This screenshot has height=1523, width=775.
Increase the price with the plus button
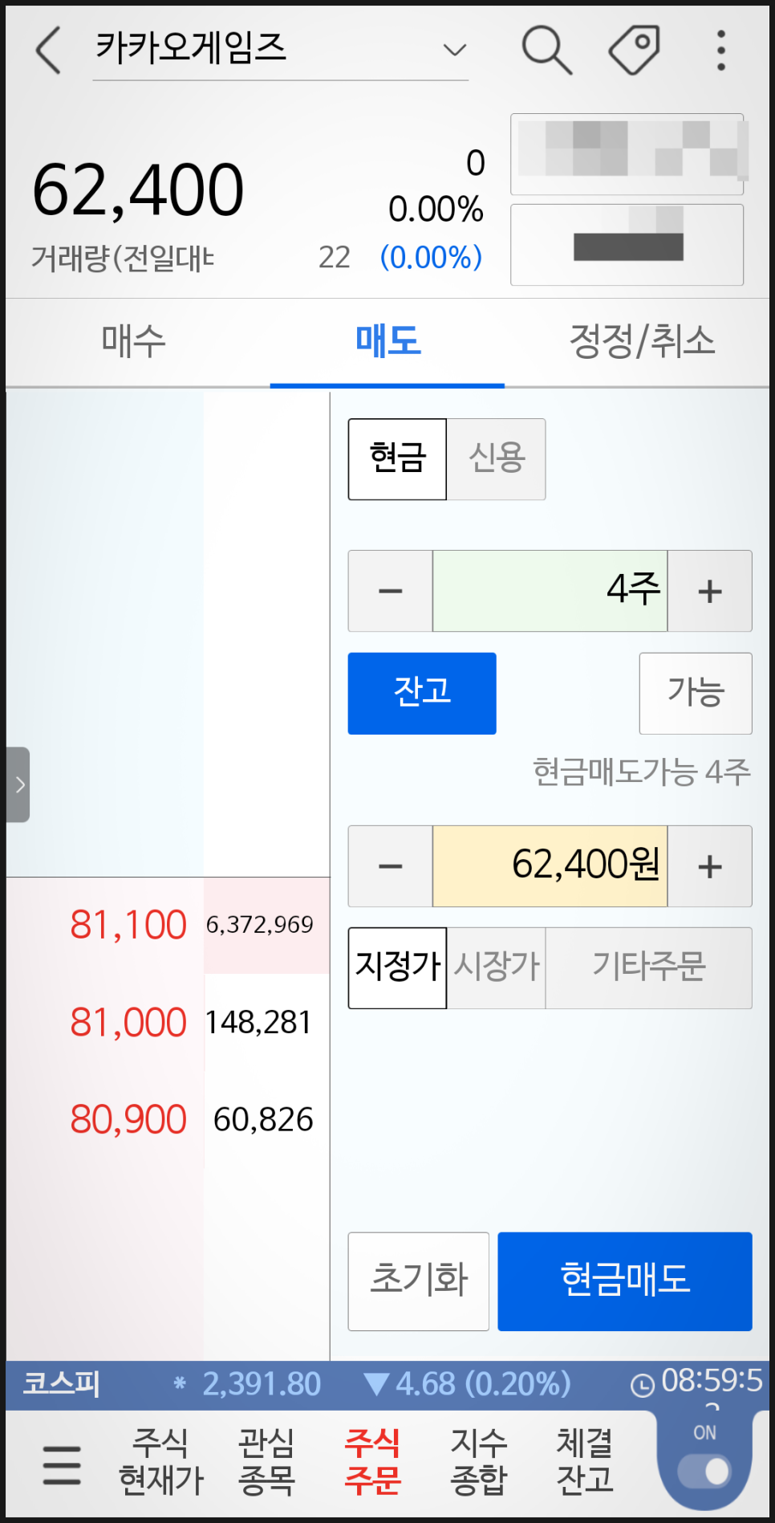point(710,866)
